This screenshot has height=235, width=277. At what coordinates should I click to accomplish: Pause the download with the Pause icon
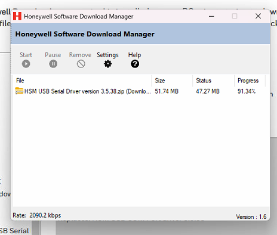pyautogui.click(x=53, y=64)
